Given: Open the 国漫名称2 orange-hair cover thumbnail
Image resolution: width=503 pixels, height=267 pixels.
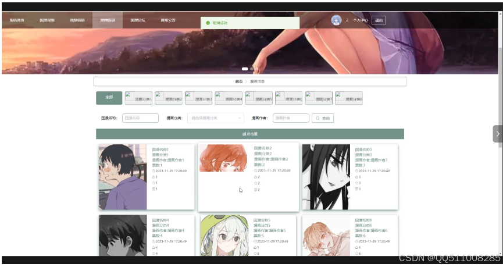Looking at the screenshot, I should coord(224,158).
